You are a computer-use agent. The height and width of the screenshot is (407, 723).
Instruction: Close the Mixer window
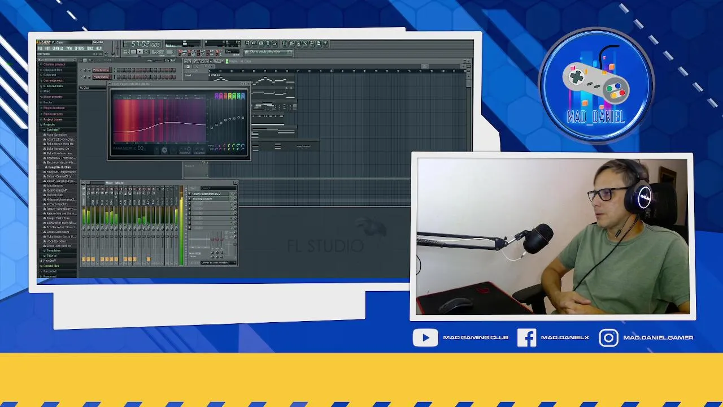(x=236, y=183)
